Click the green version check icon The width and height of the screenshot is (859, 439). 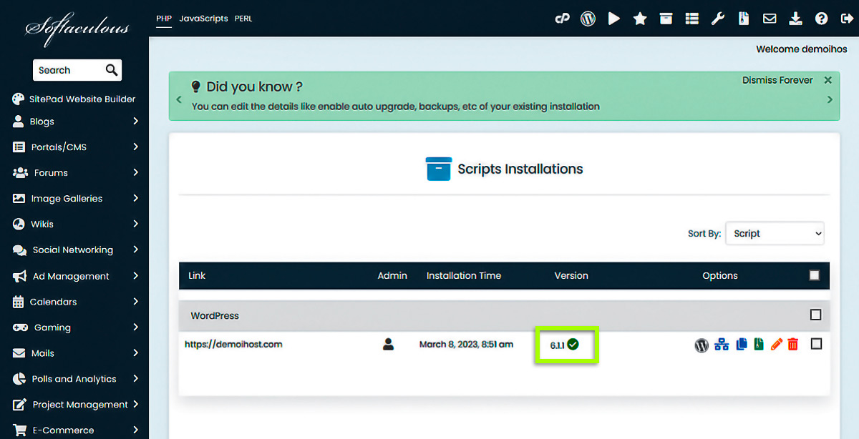click(x=573, y=345)
